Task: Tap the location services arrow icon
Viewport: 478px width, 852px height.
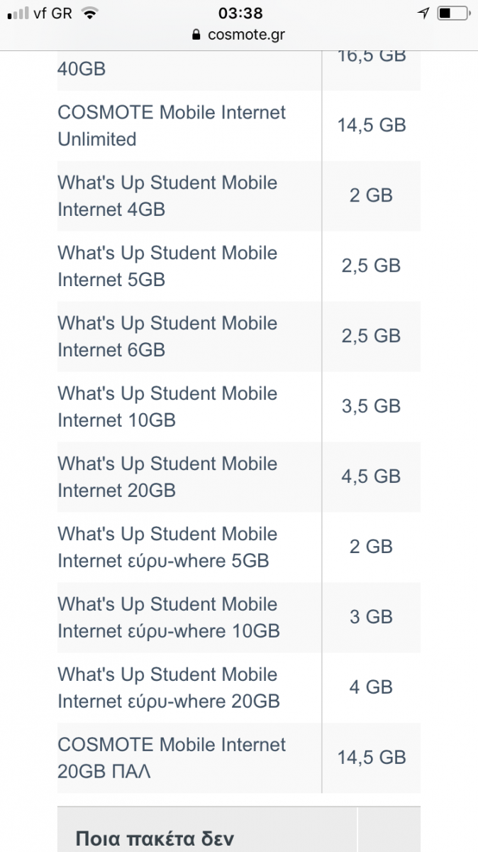Action: [423, 13]
